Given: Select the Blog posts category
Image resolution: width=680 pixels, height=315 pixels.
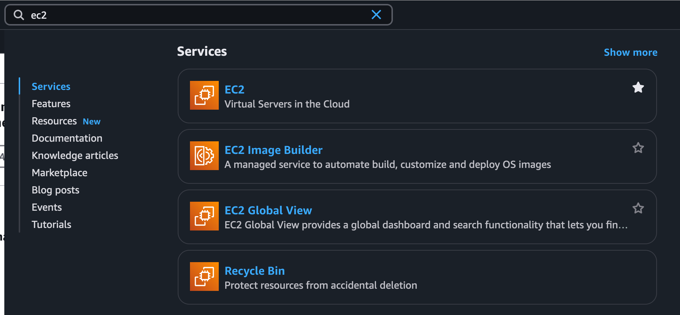Looking at the screenshot, I should coord(55,190).
